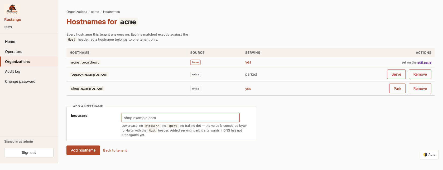
Task: Click the hostname field label
Action: tap(79, 116)
